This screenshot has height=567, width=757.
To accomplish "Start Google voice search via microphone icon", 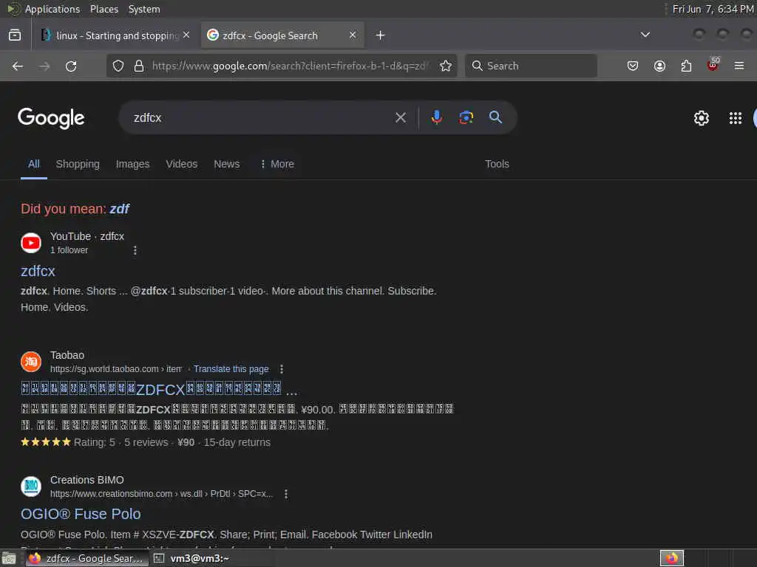I will (x=436, y=117).
